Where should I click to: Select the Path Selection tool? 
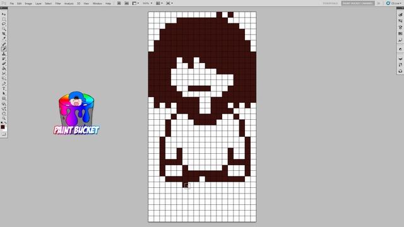pyautogui.click(x=4, y=94)
